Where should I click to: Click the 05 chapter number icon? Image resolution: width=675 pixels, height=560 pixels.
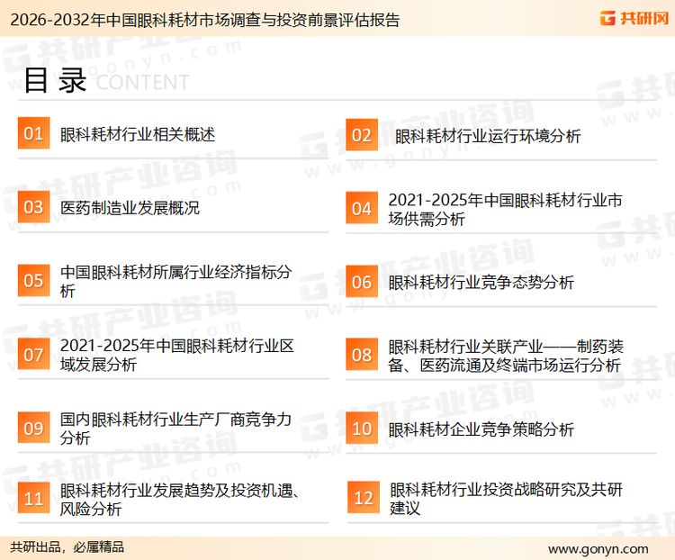pyautogui.click(x=33, y=281)
